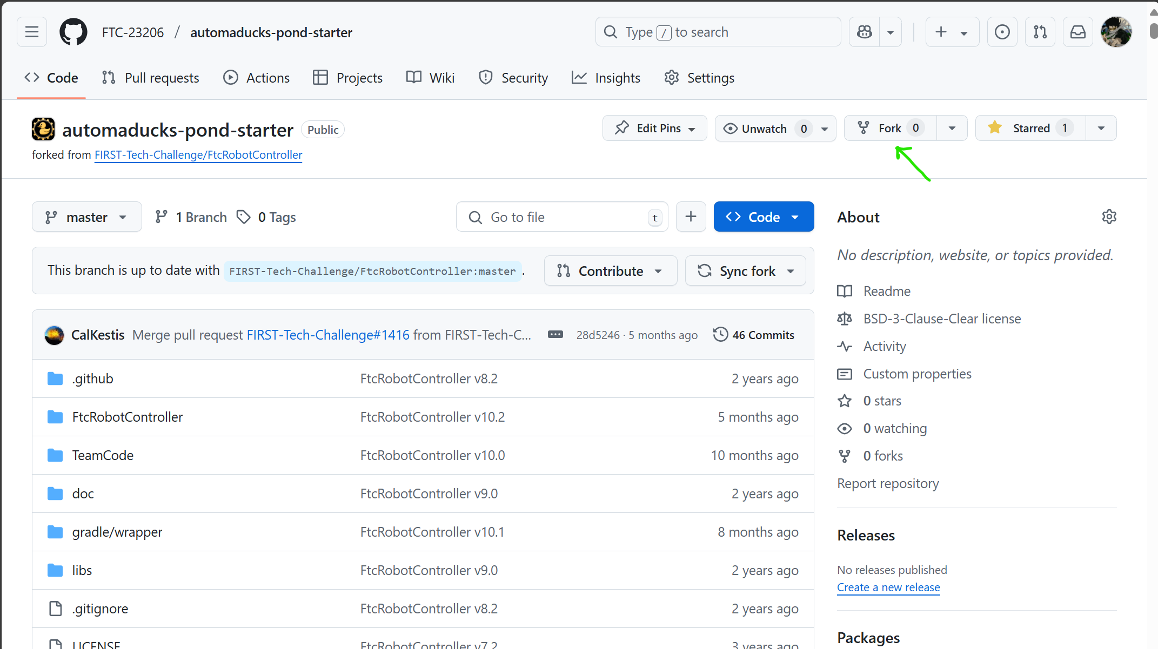Viewport: 1158px width, 649px height.
Task: Click FIRST-Tech-Challenge/FtcRobotController:master branch label
Action: (372, 271)
